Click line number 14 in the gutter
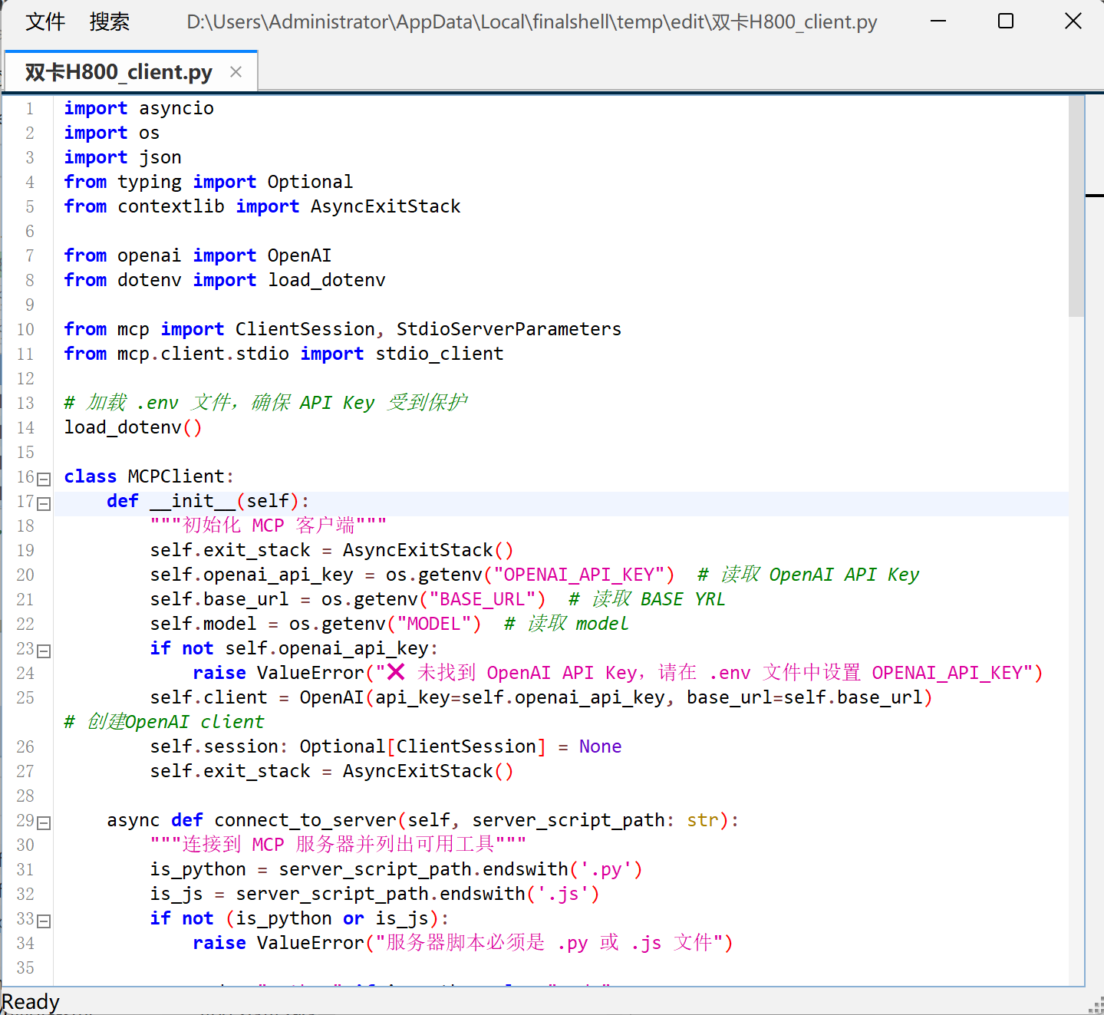 click(26, 427)
